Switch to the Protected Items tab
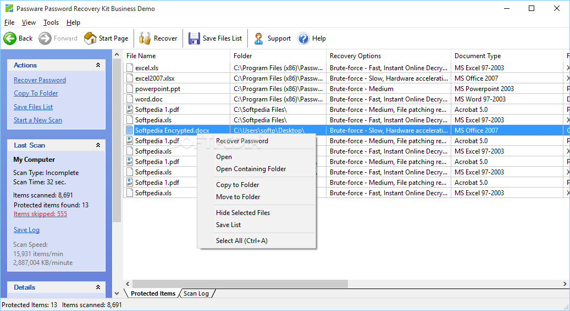 click(x=153, y=293)
